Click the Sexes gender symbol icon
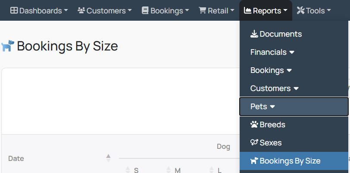 (254, 143)
